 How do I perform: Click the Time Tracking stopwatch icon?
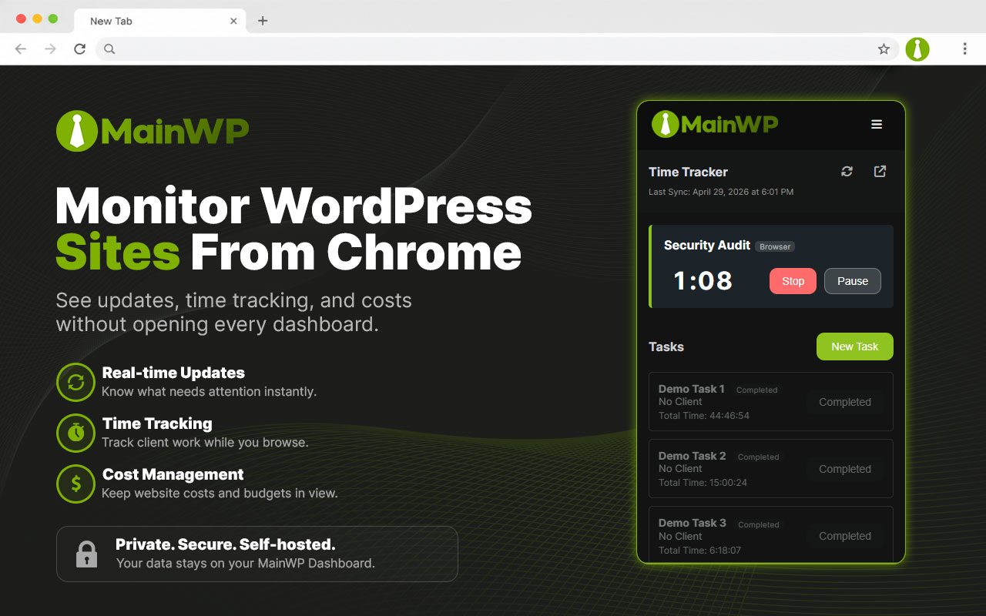click(75, 433)
